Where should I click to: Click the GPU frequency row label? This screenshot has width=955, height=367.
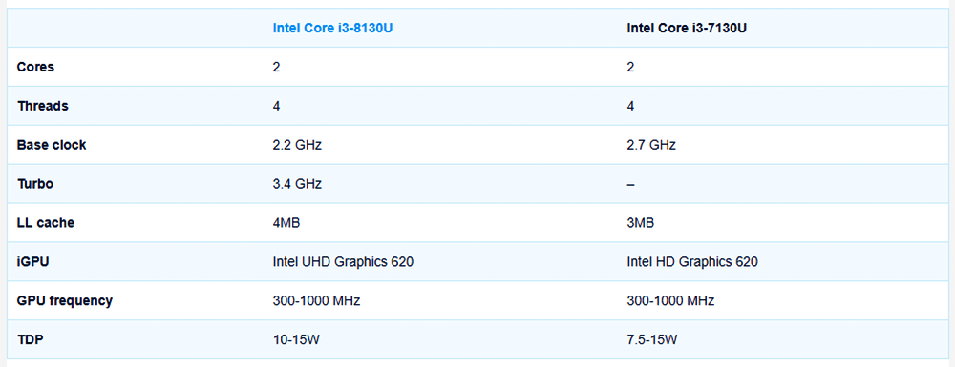65,301
